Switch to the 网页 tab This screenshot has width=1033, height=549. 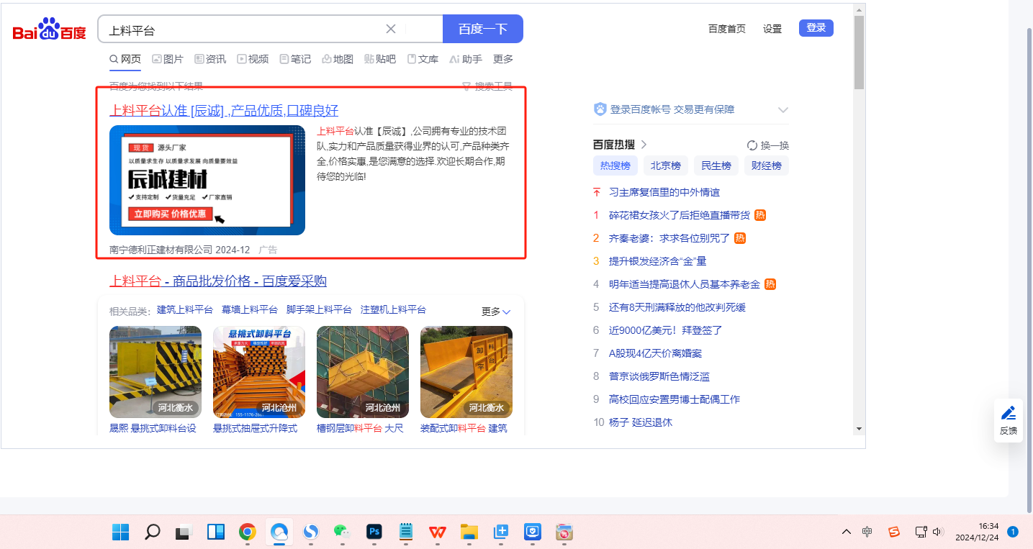[125, 59]
